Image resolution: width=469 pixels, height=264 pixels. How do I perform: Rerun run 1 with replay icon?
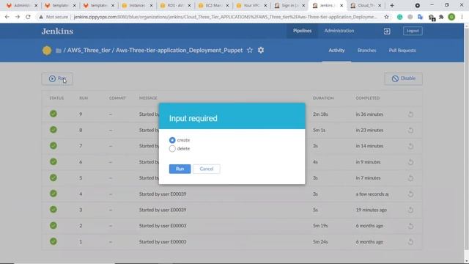point(410,241)
